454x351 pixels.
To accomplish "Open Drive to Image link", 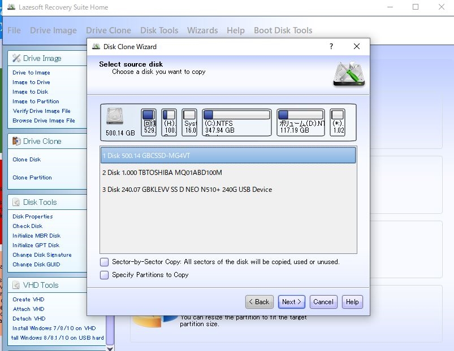I will (31, 72).
